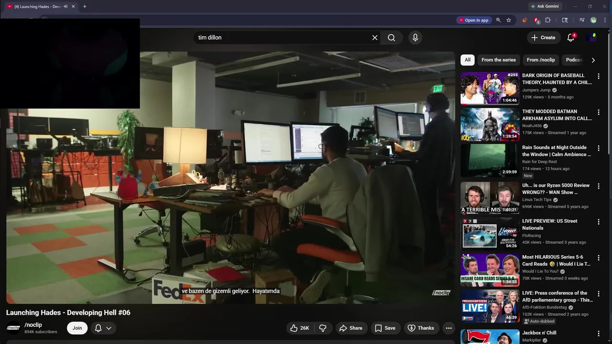Click the Create button
Viewport: 612px width, 344px height.
click(543, 38)
